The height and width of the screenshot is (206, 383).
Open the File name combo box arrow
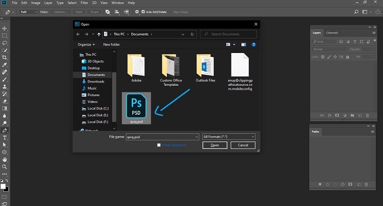point(196,137)
